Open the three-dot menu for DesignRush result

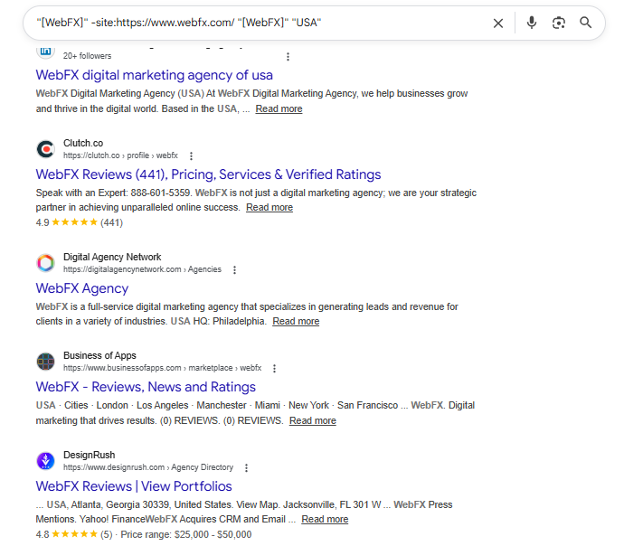[246, 468]
